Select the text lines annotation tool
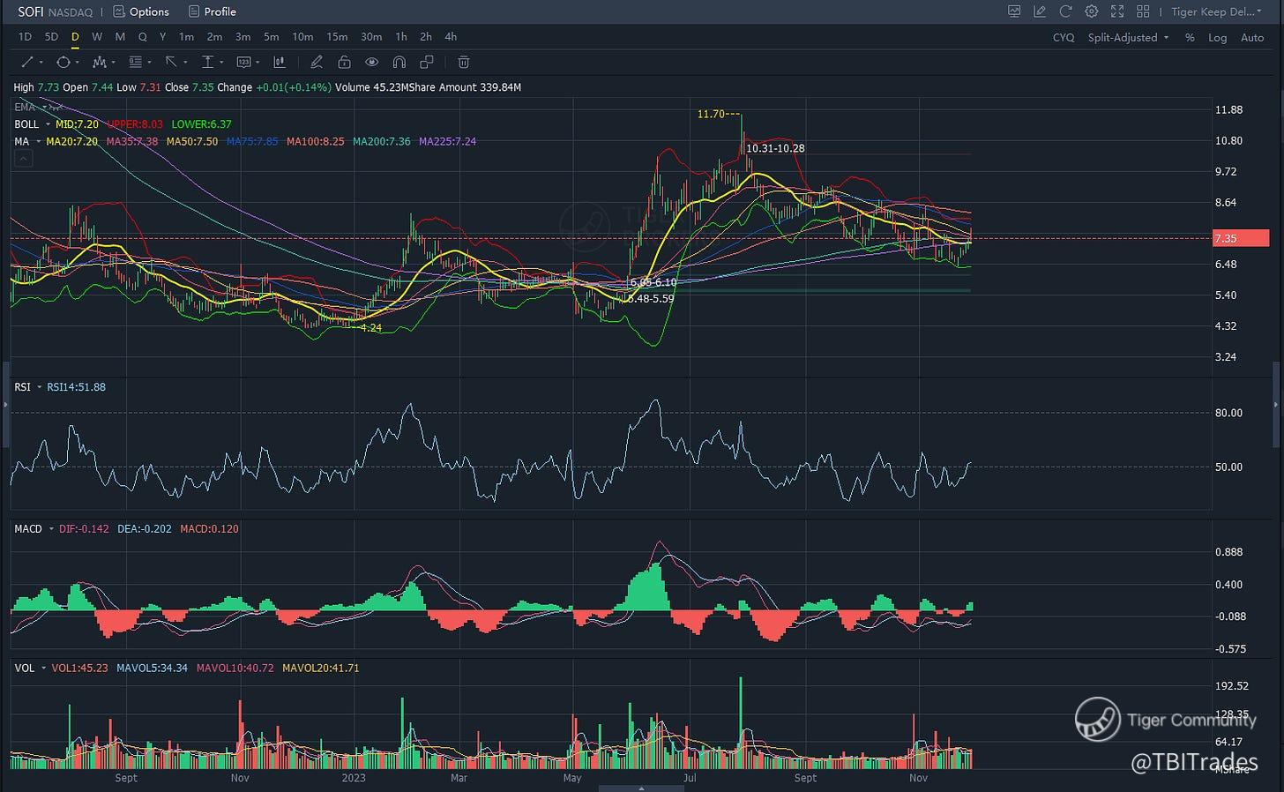1284x792 pixels. [x=135, y=62]
